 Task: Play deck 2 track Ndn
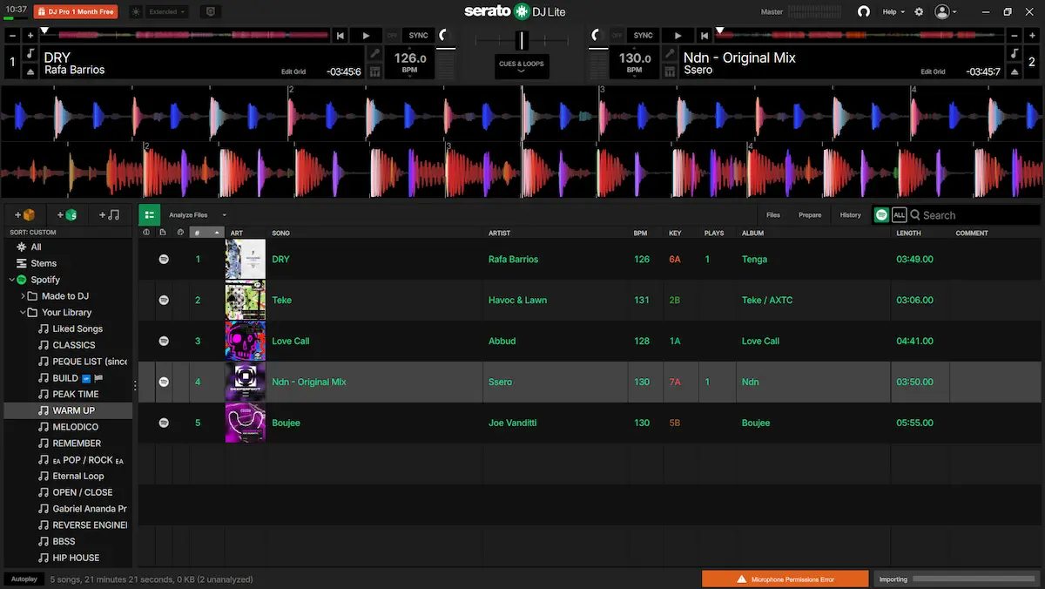(x=678, y=36)
